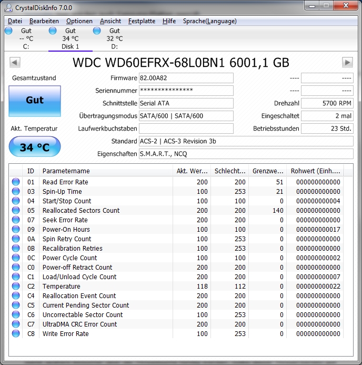
Task: Click status circle of Read Error Rate
Action: [16, 182]
